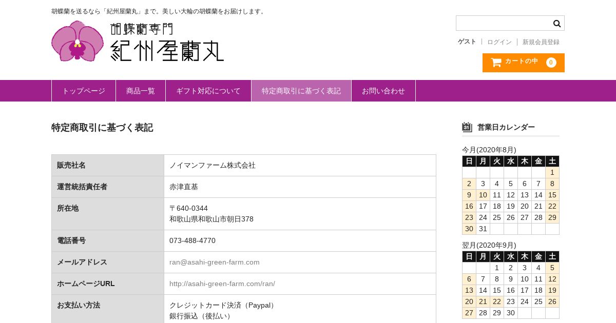Click the business calendar icon

(x=467, y=127)
